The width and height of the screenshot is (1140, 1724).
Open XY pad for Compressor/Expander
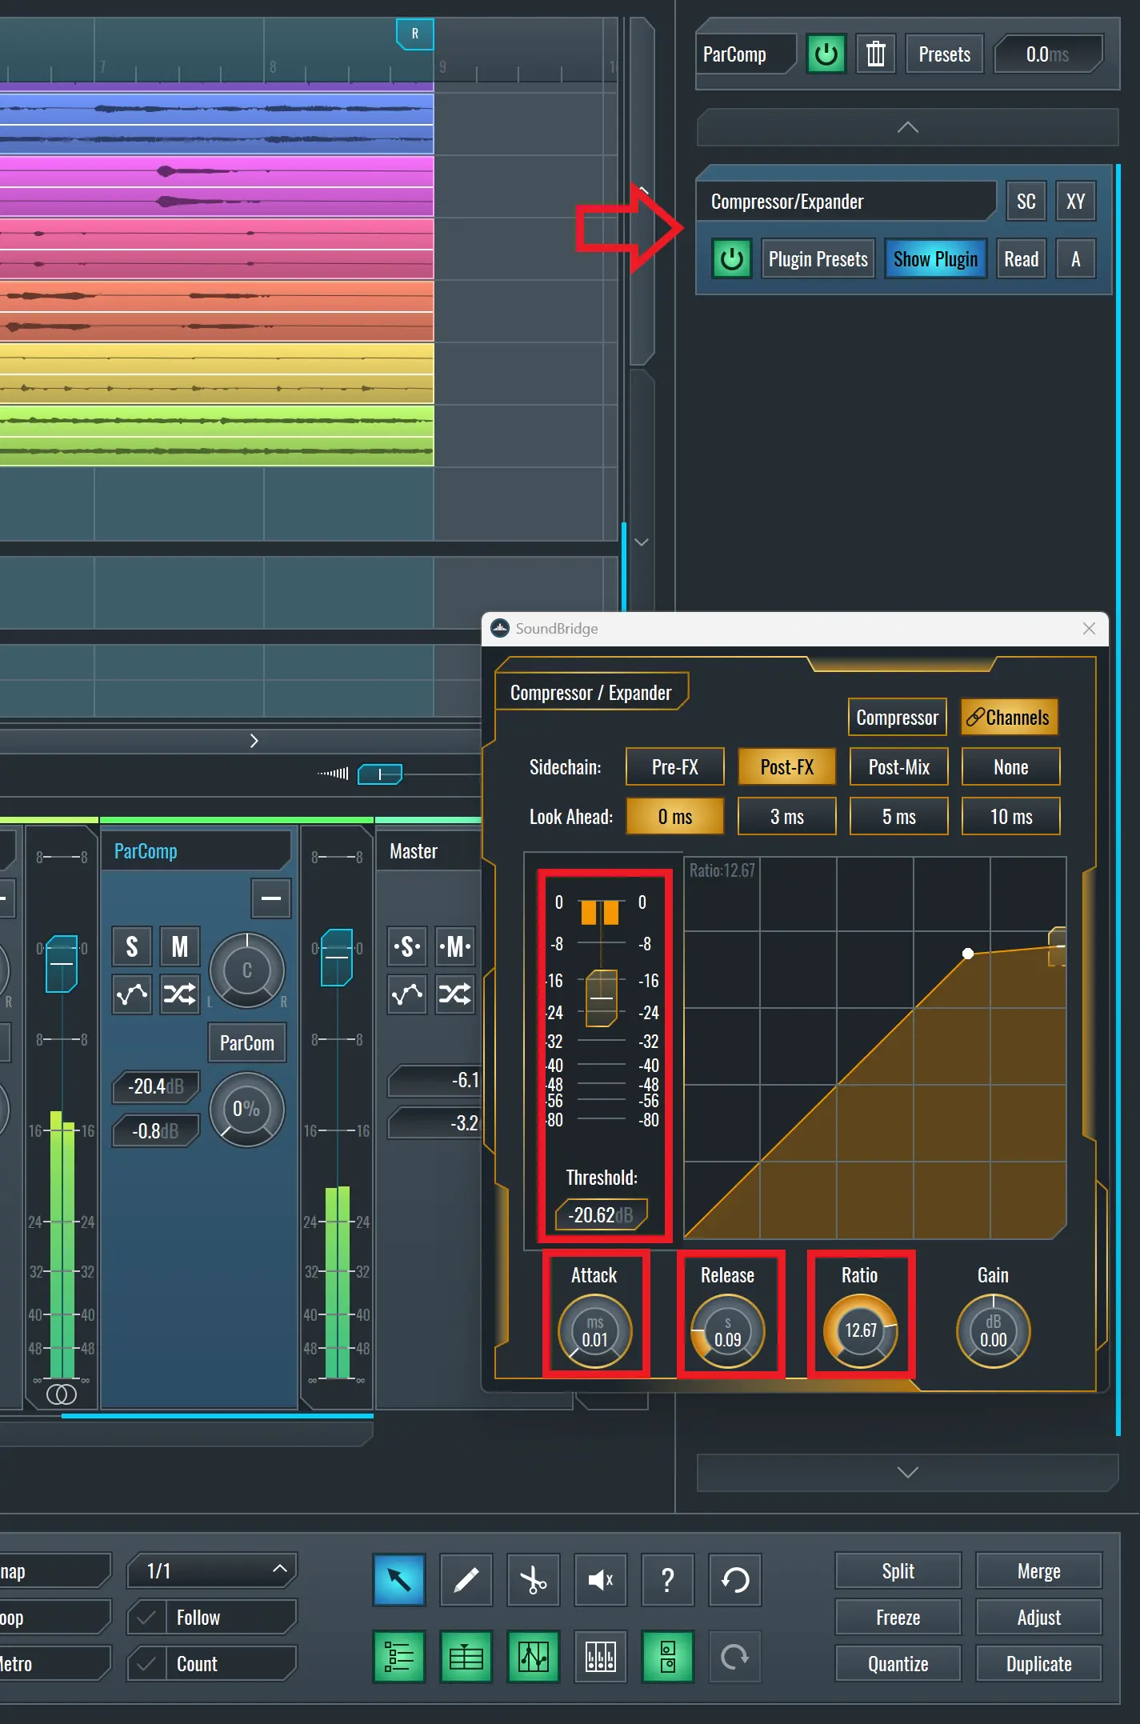click(1075, 202)
